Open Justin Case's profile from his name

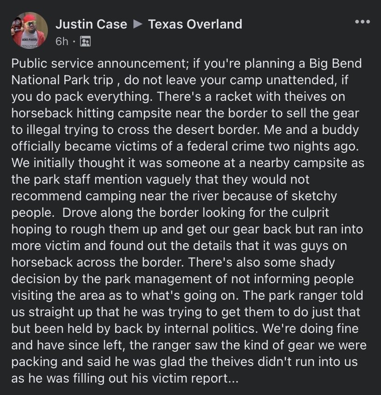point(91,24)
